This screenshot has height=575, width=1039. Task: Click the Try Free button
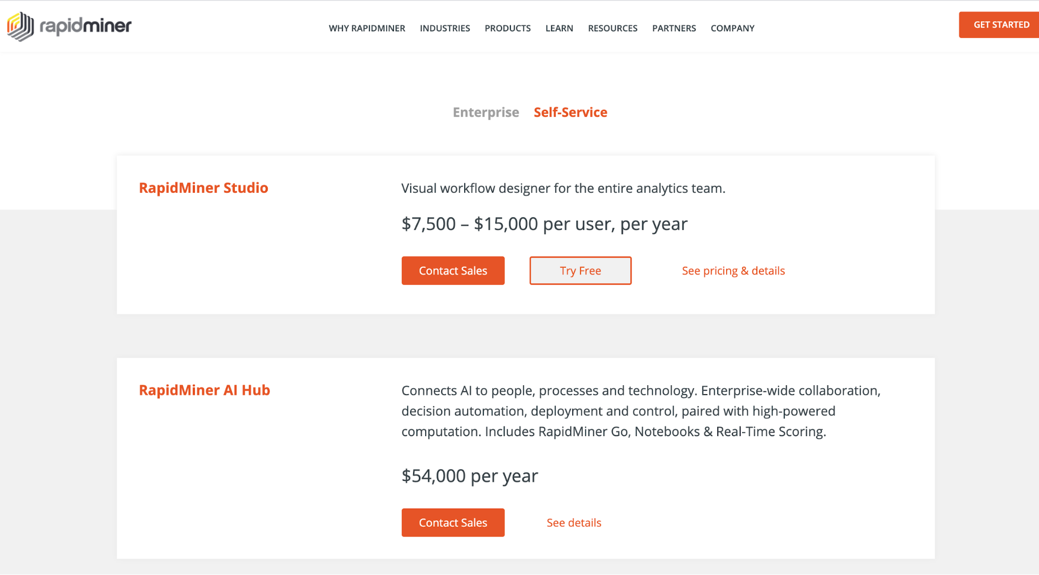580,270
